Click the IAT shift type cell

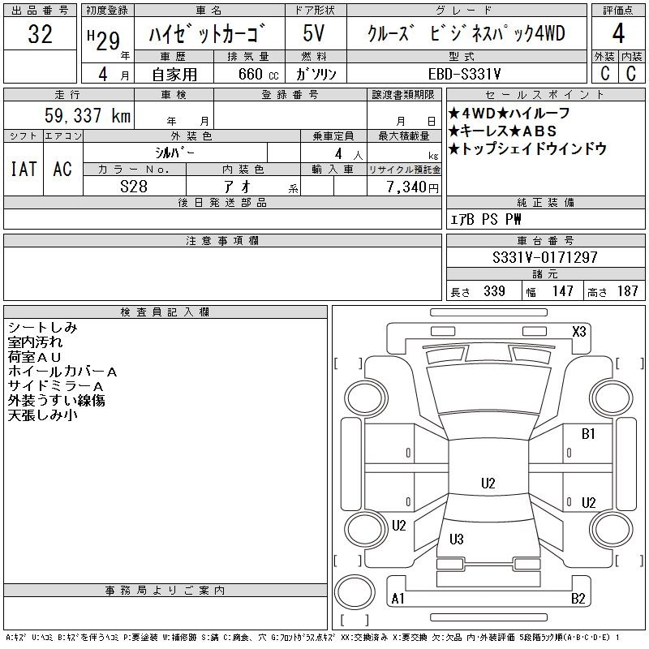pos(23,169)
